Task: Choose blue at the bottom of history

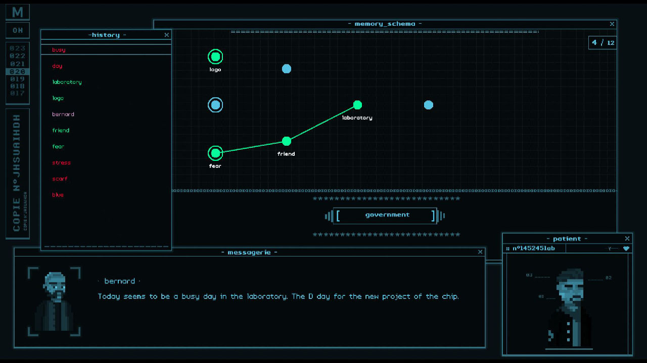Action: coord(57,195)
